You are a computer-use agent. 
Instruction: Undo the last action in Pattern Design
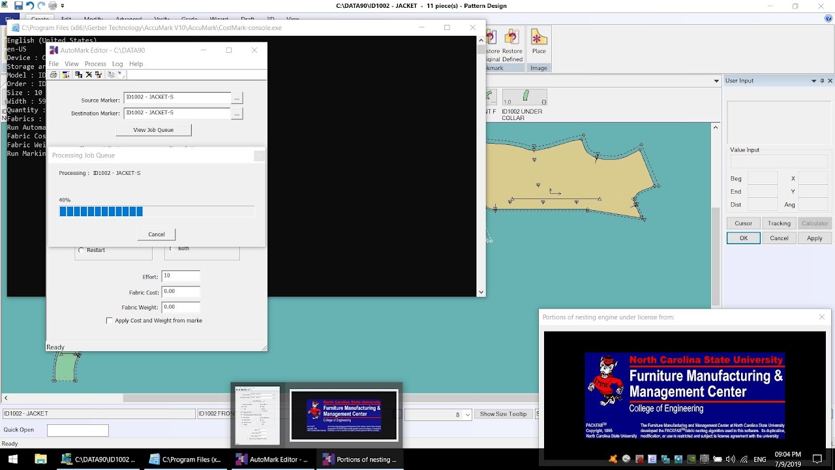[x=29, y=6]
